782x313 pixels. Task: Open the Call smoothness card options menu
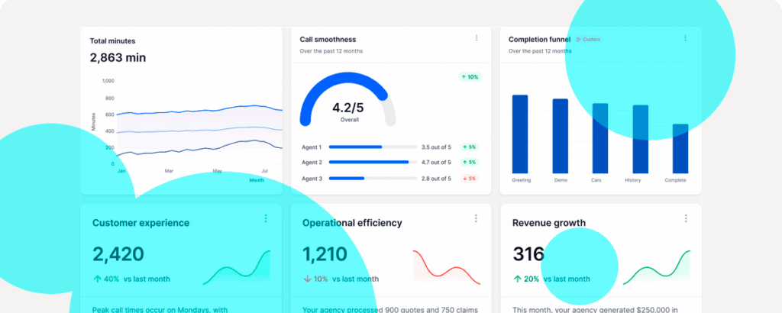tap(477, 38)
